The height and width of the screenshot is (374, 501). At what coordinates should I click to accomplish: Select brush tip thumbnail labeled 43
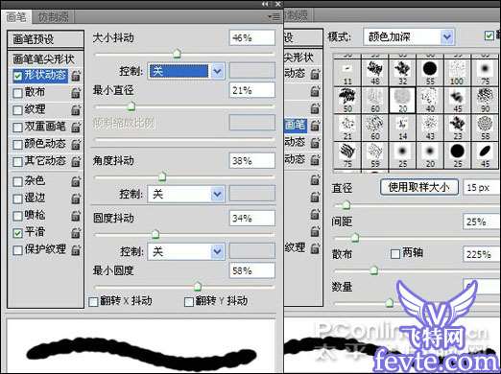[430, 128]
